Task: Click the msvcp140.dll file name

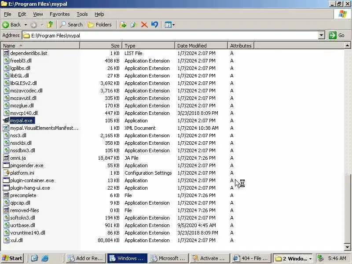Action: coord(24,113)
